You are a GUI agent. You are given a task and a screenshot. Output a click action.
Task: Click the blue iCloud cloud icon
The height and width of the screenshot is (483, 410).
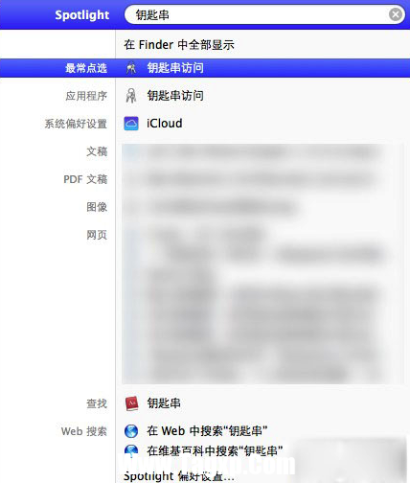tap(131, 124)
